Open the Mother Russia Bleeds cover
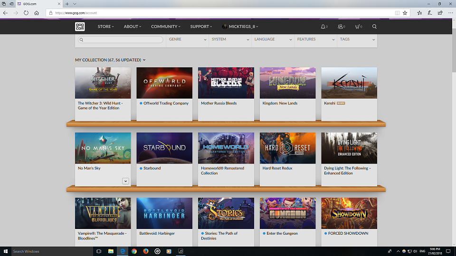456x256 pixels. (x=226, y=82)
